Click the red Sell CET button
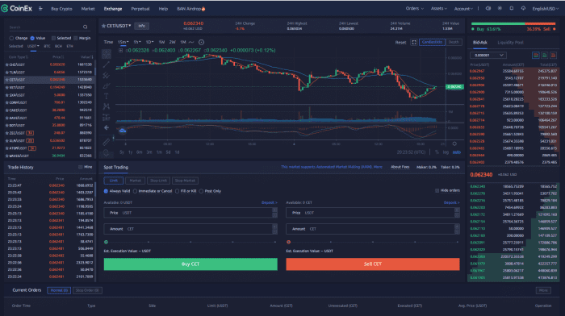The width and height of the screenshot is (565, 316). tap(373, 264)
